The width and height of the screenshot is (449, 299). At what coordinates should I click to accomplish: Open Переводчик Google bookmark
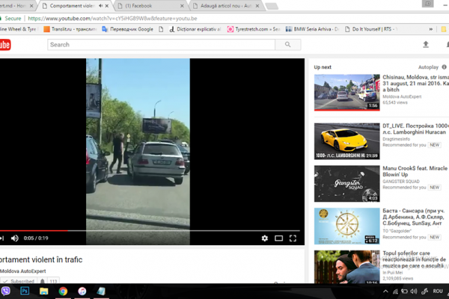click(127, 29)
